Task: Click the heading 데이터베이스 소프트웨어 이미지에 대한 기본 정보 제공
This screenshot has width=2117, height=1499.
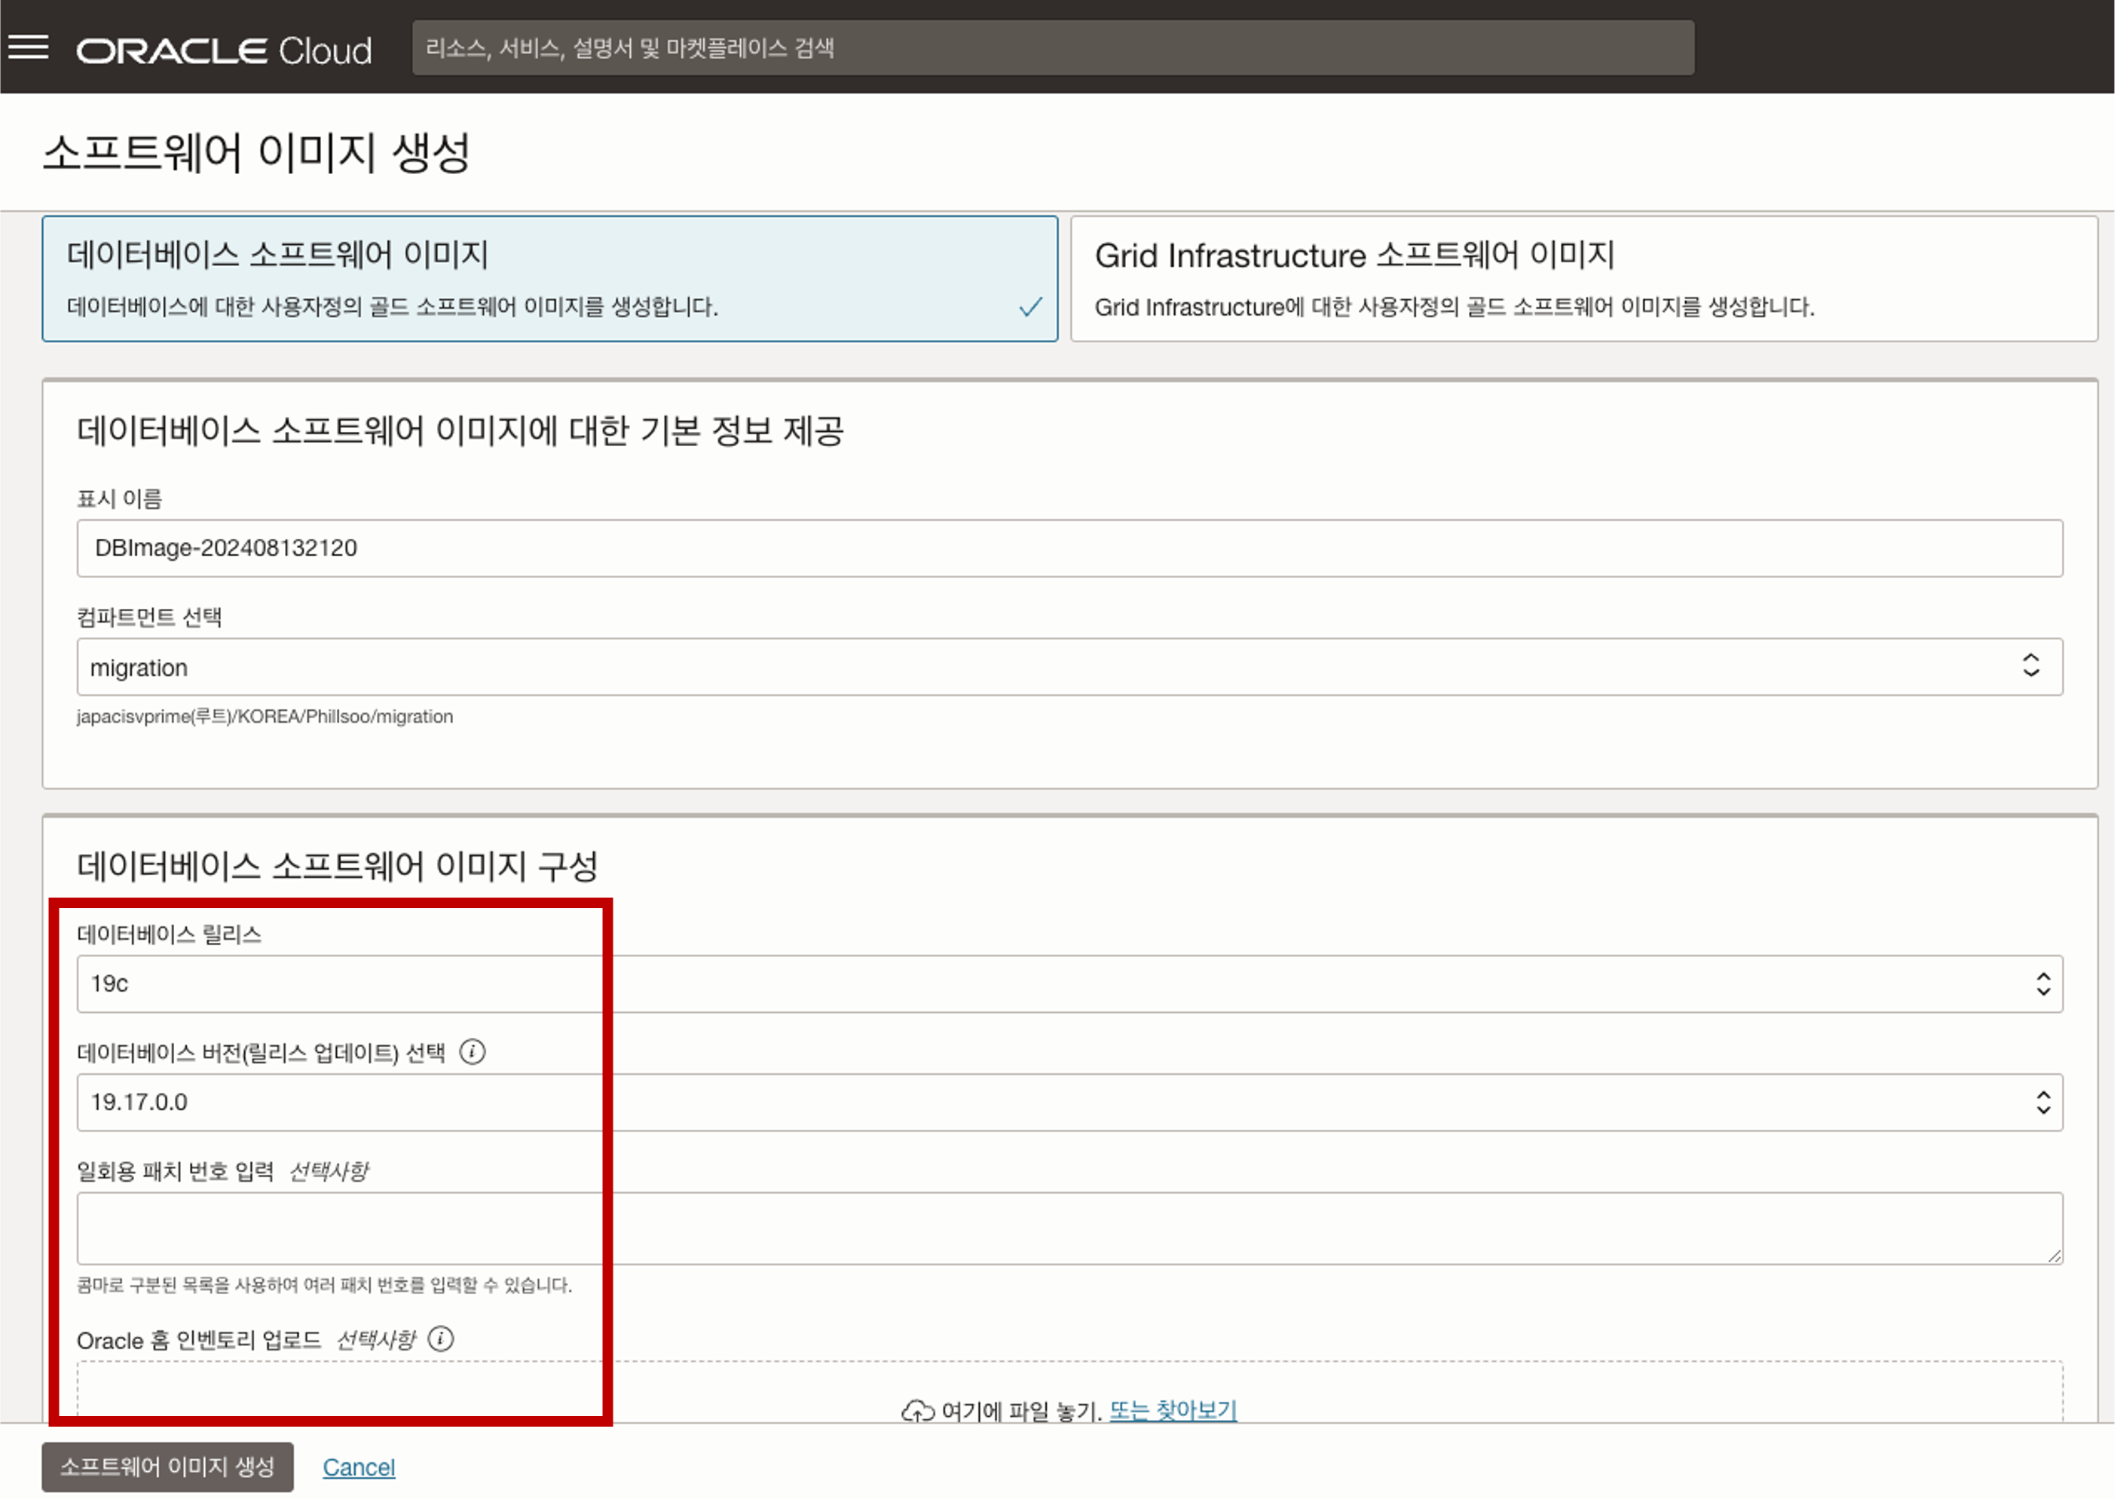Action: 460,431
